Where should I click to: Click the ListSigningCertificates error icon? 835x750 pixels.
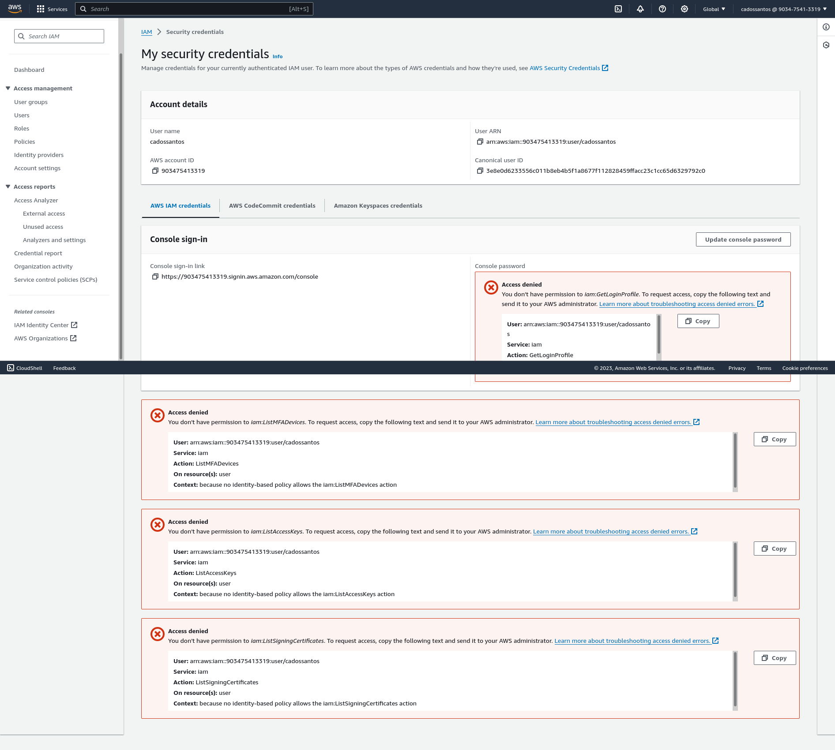158,634
